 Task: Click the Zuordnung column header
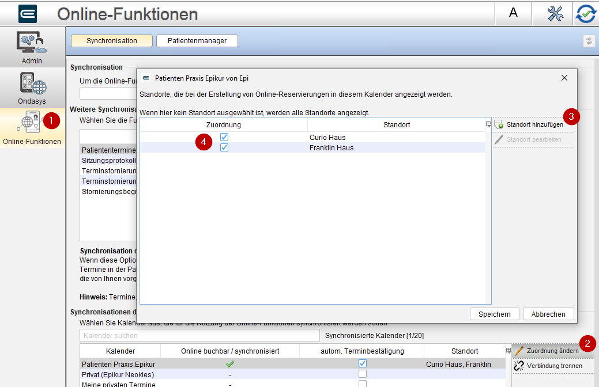[224, 125]
